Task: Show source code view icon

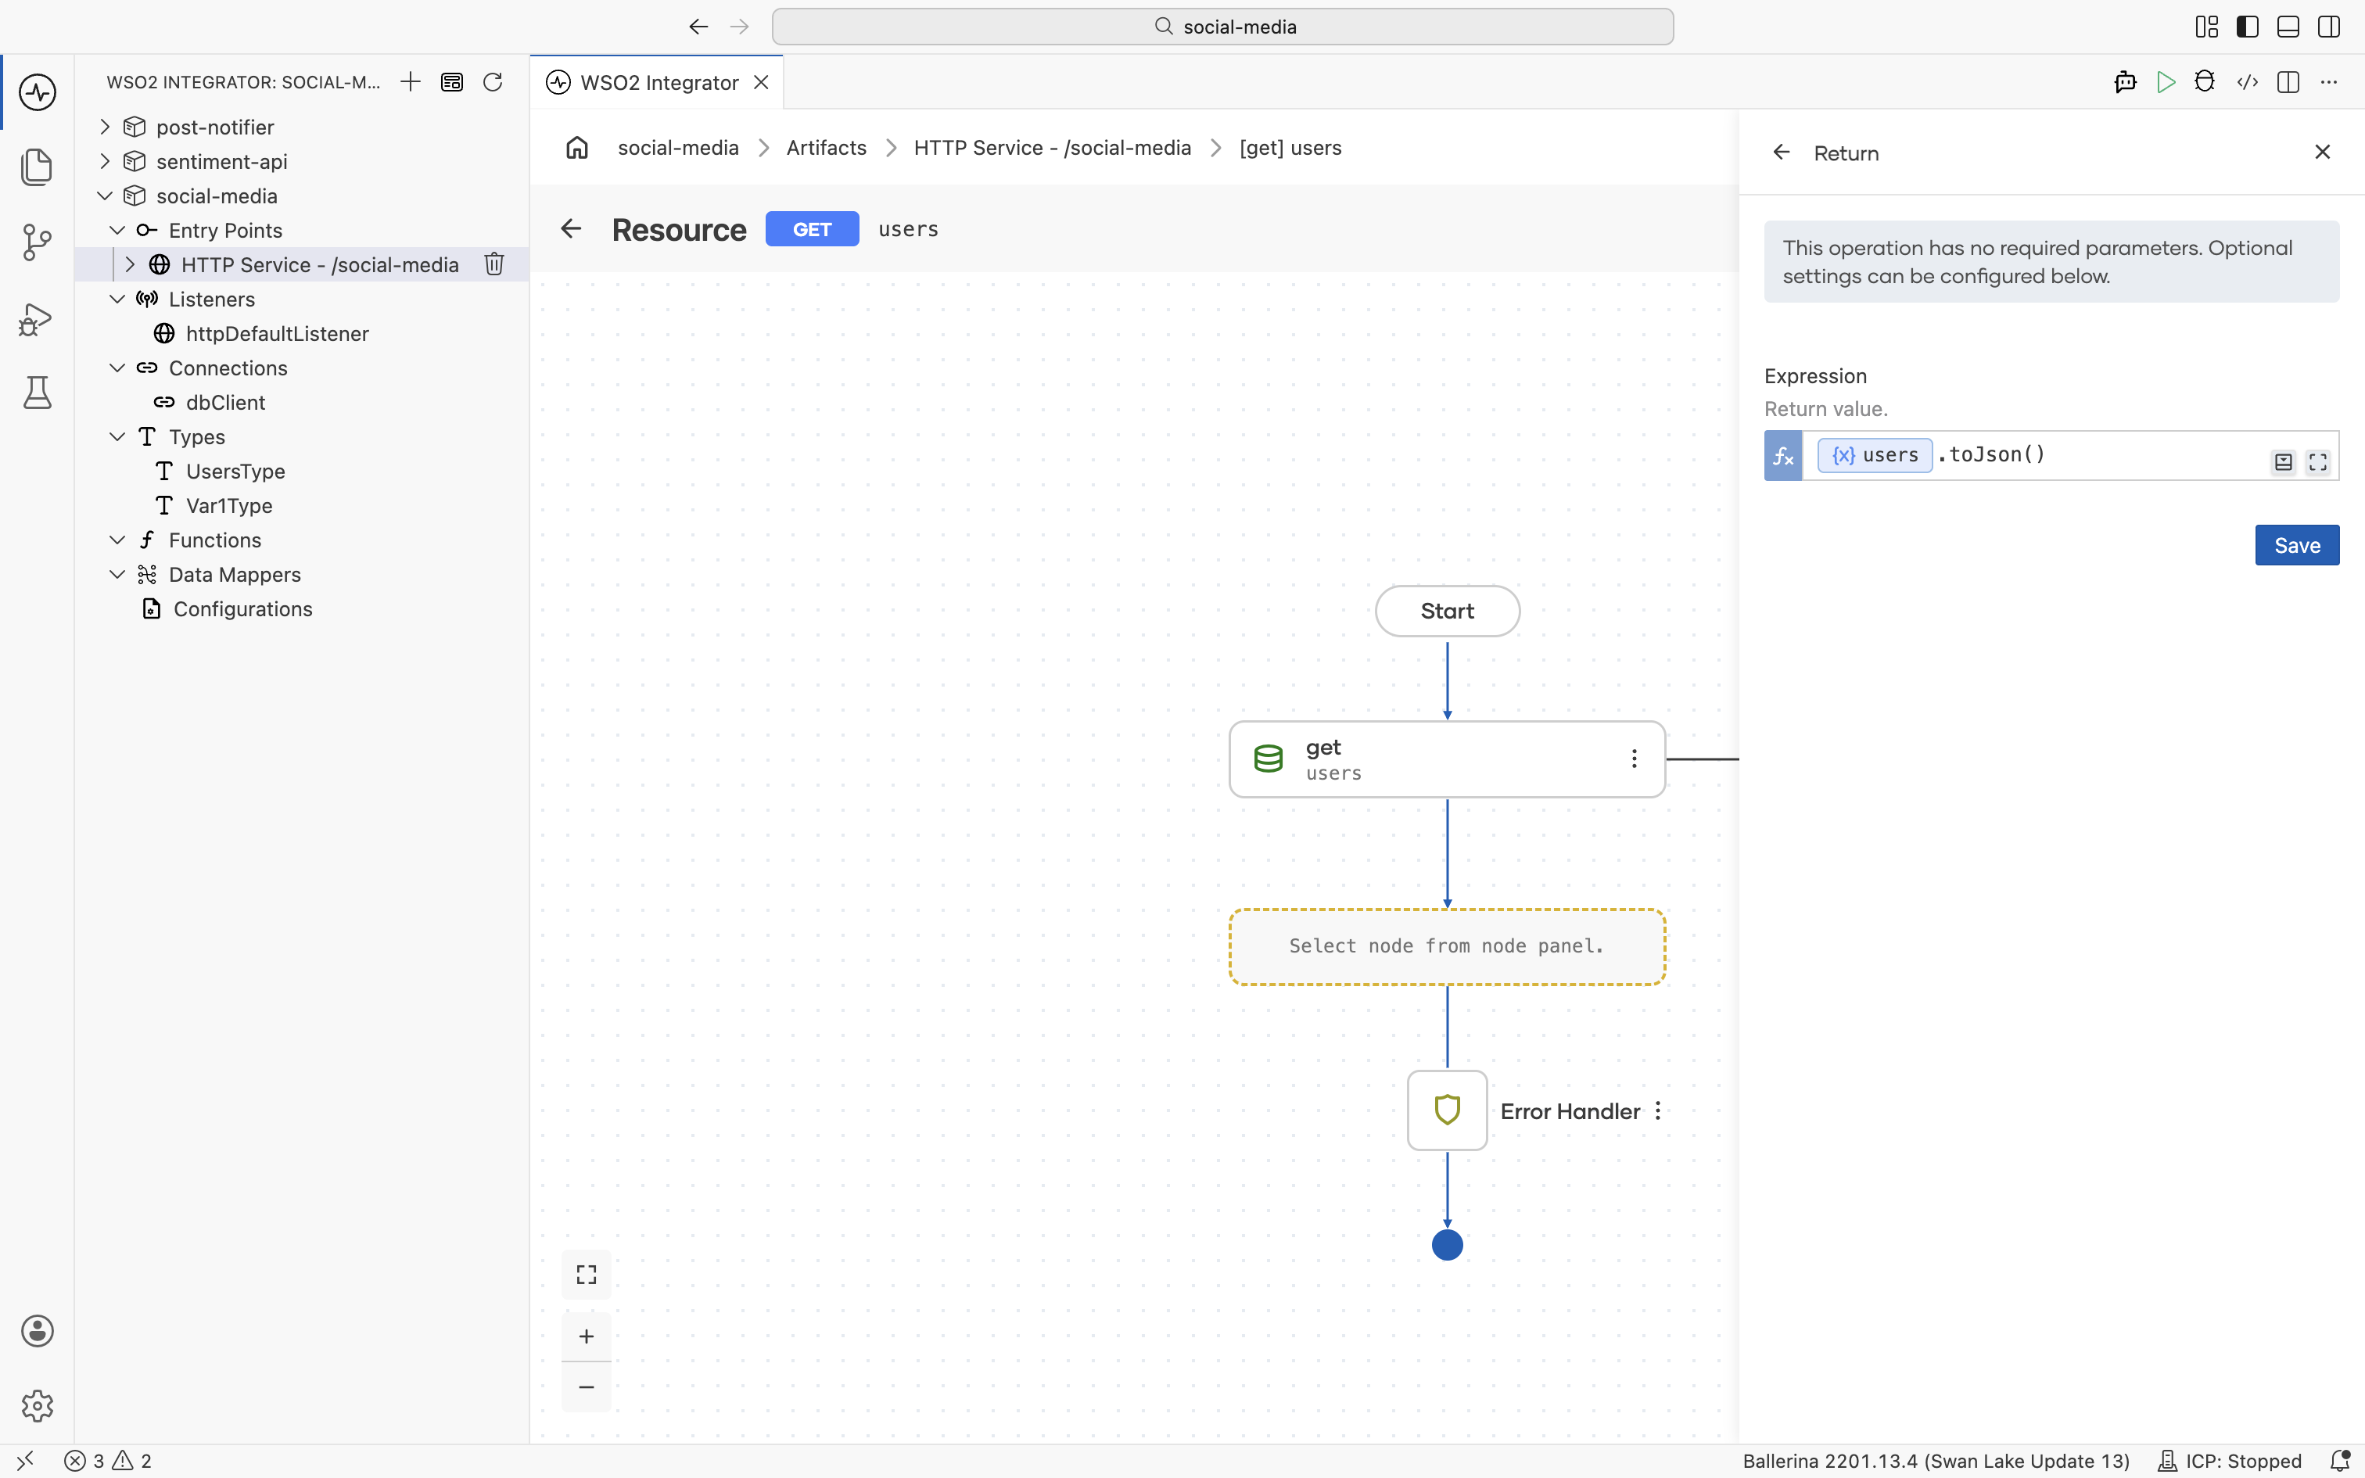Action: (2248, 82)
